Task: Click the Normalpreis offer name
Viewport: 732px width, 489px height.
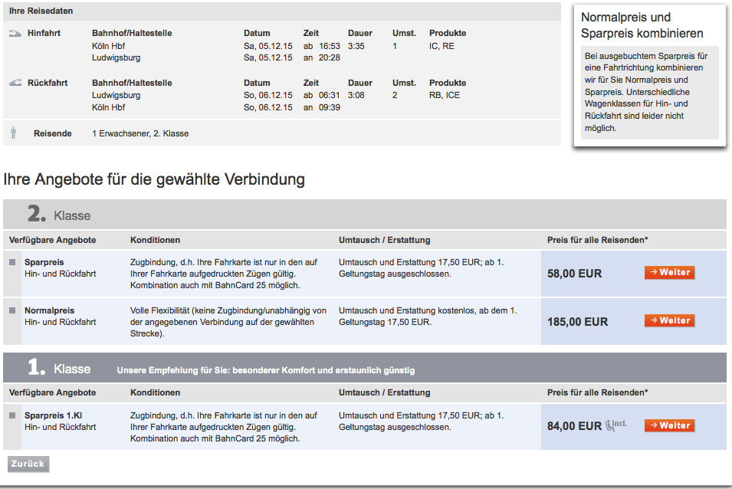Action: coord(49,310)
